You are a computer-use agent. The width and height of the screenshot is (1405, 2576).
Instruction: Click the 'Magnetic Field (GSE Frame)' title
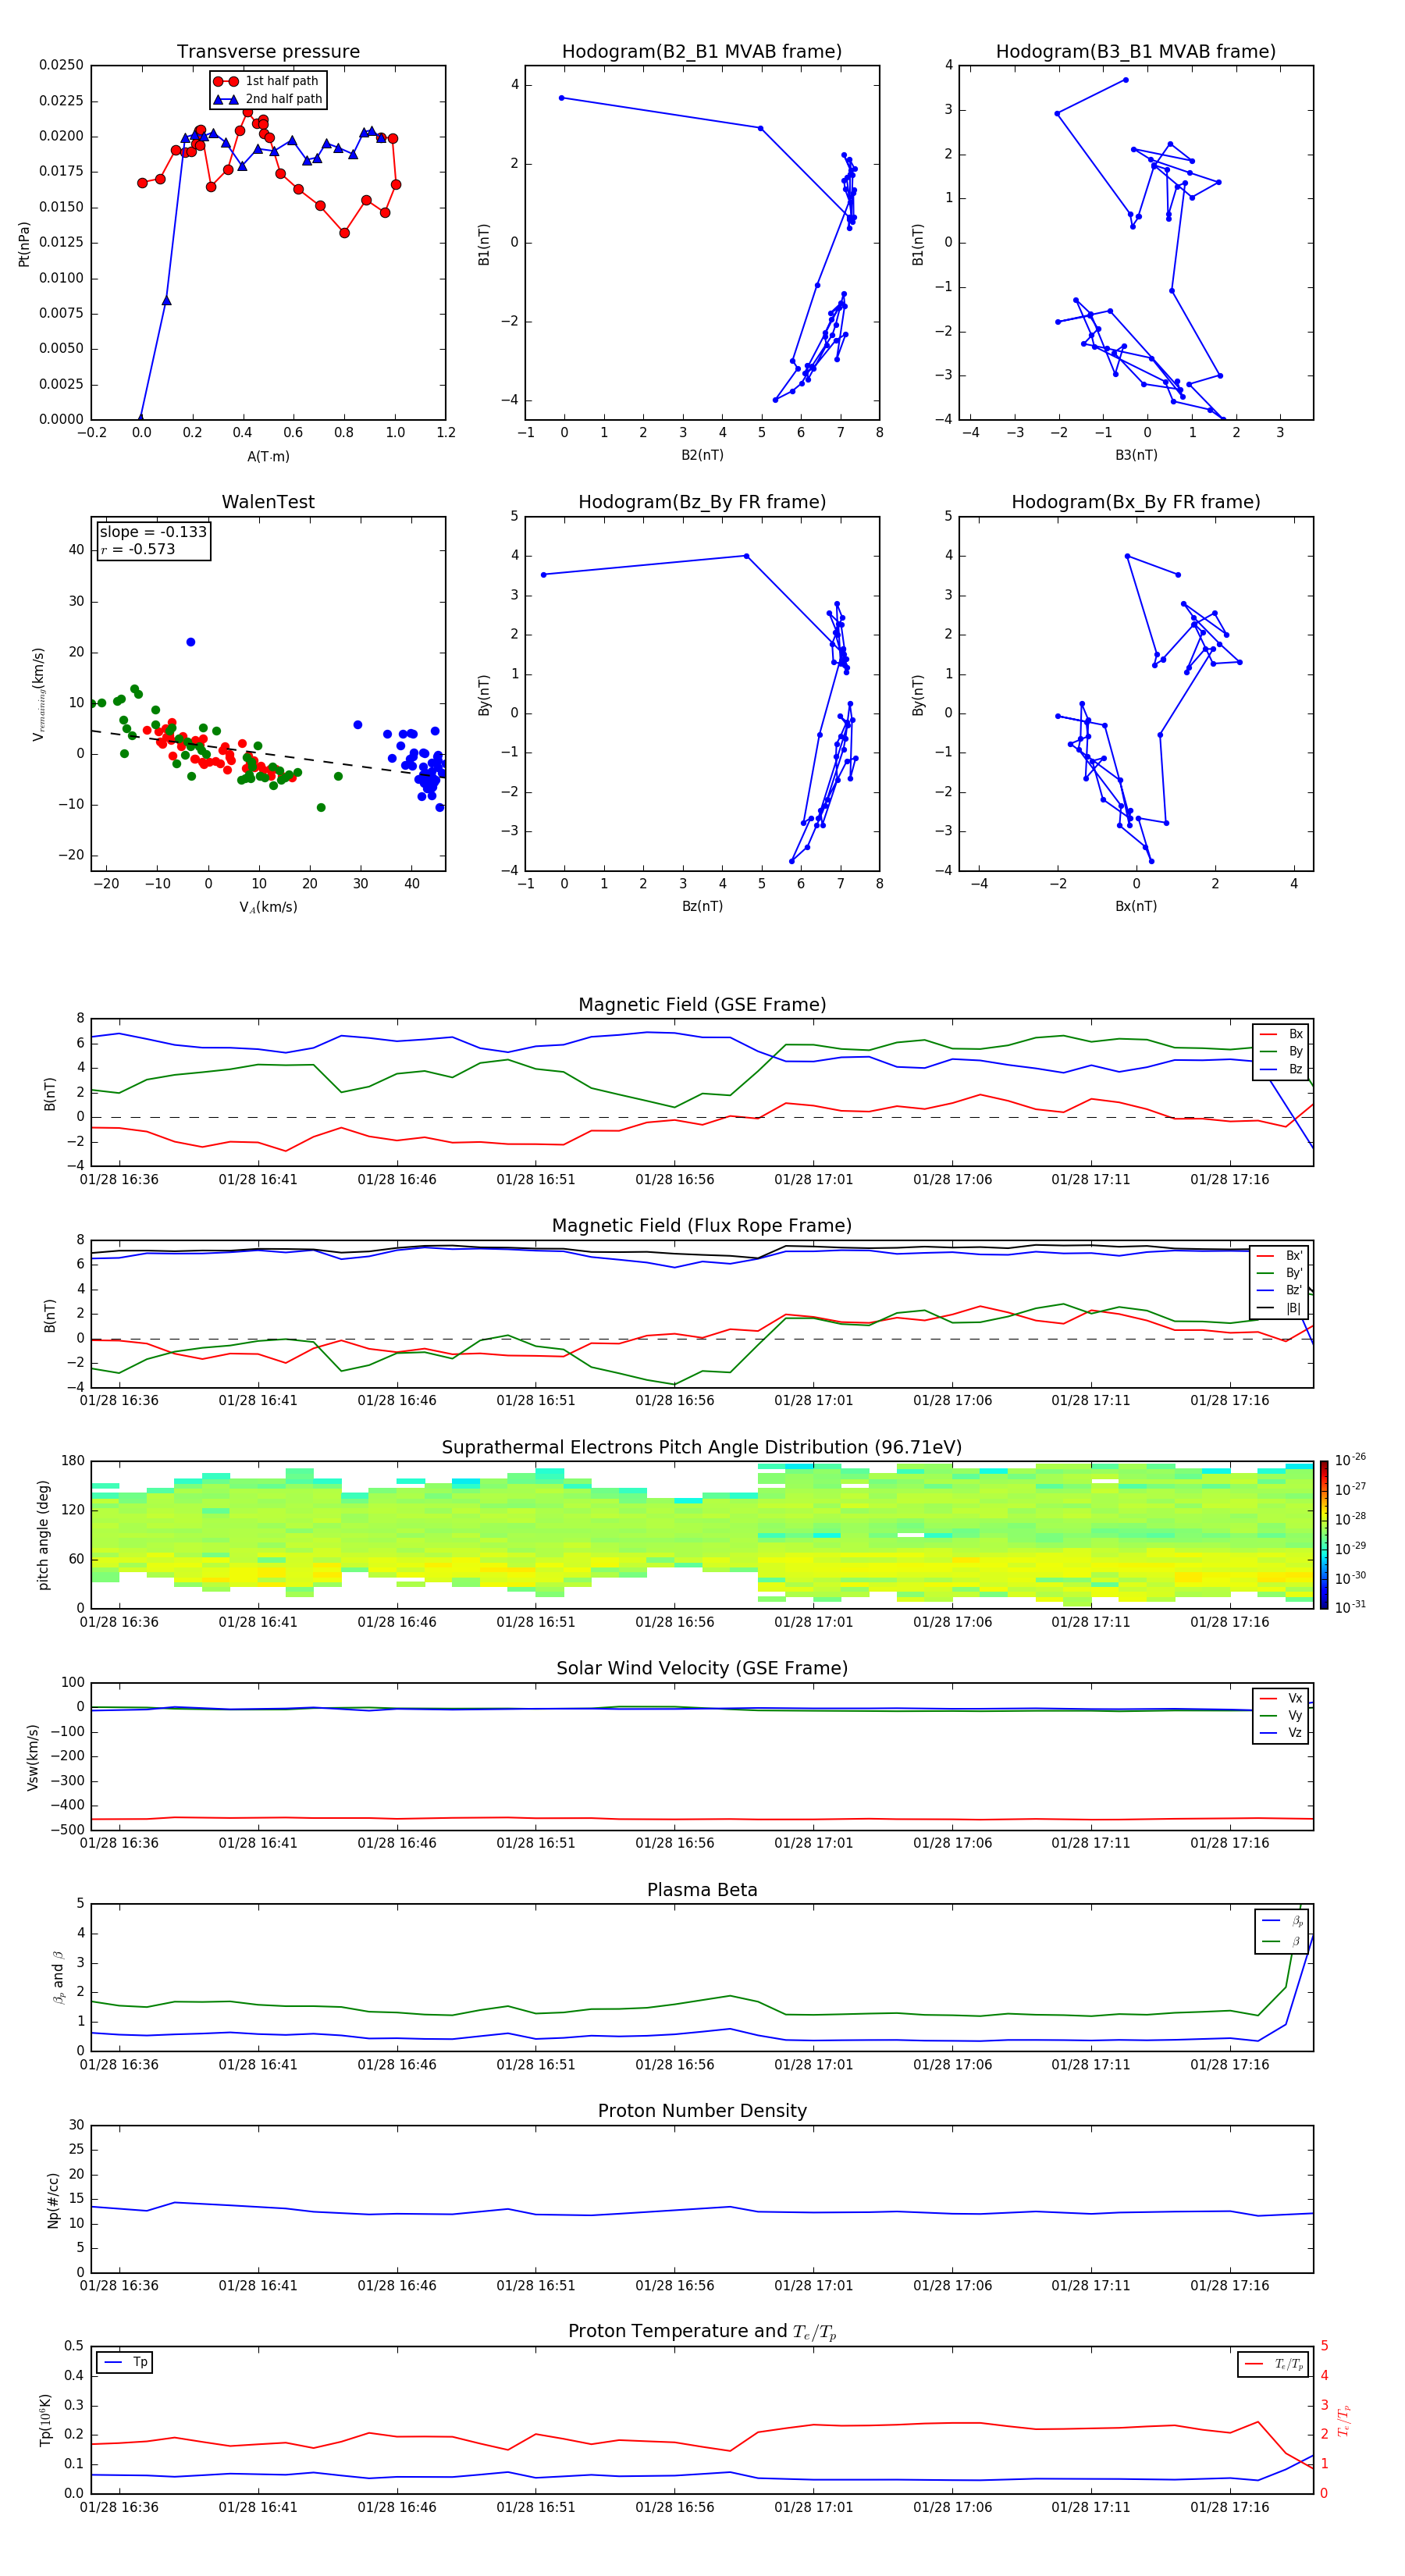pyautogui.click(x=702, y=1005)
